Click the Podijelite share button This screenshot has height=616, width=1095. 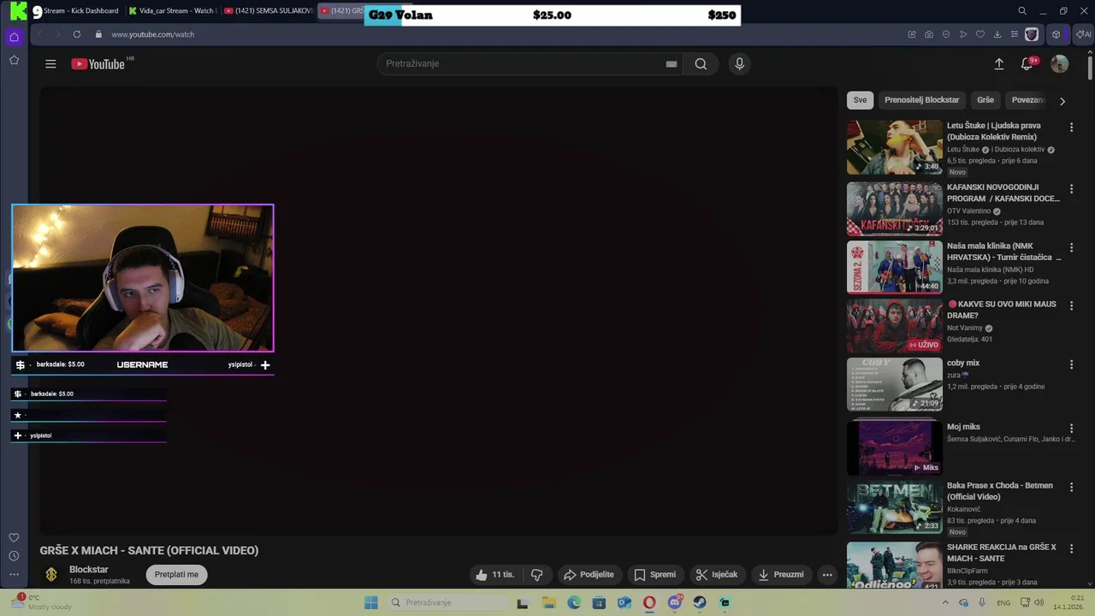pyautogui.click(x=589, y=574)
